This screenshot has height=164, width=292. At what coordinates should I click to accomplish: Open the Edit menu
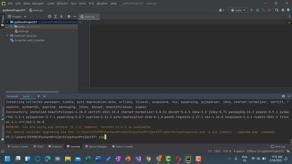point(18,3)
